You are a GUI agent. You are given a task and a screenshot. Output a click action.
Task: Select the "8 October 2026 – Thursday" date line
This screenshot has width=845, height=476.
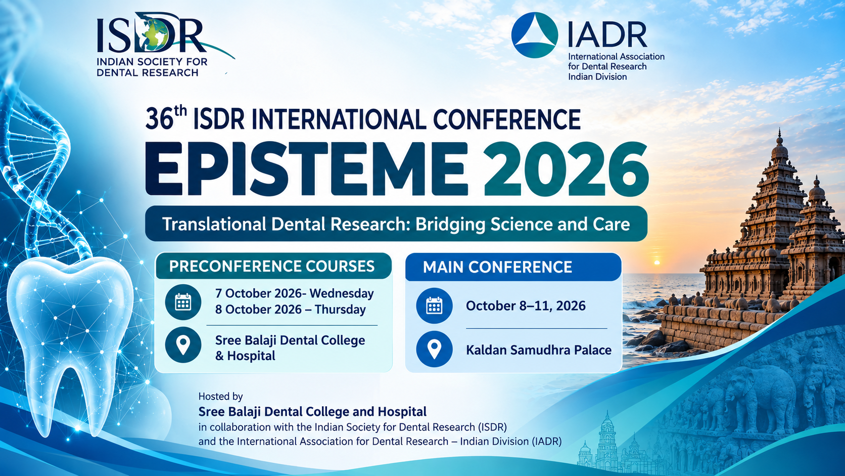point(290,309)
